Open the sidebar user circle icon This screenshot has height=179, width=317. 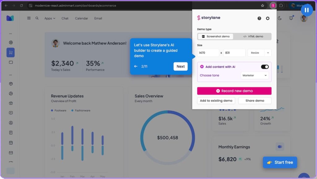tap(11, 123)
